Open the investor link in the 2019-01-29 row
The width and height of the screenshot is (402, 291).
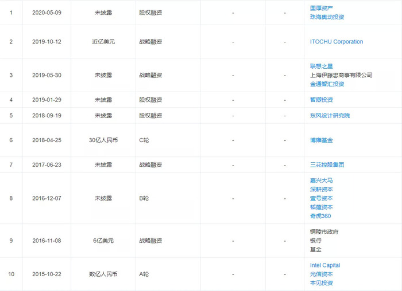(321, 100)
